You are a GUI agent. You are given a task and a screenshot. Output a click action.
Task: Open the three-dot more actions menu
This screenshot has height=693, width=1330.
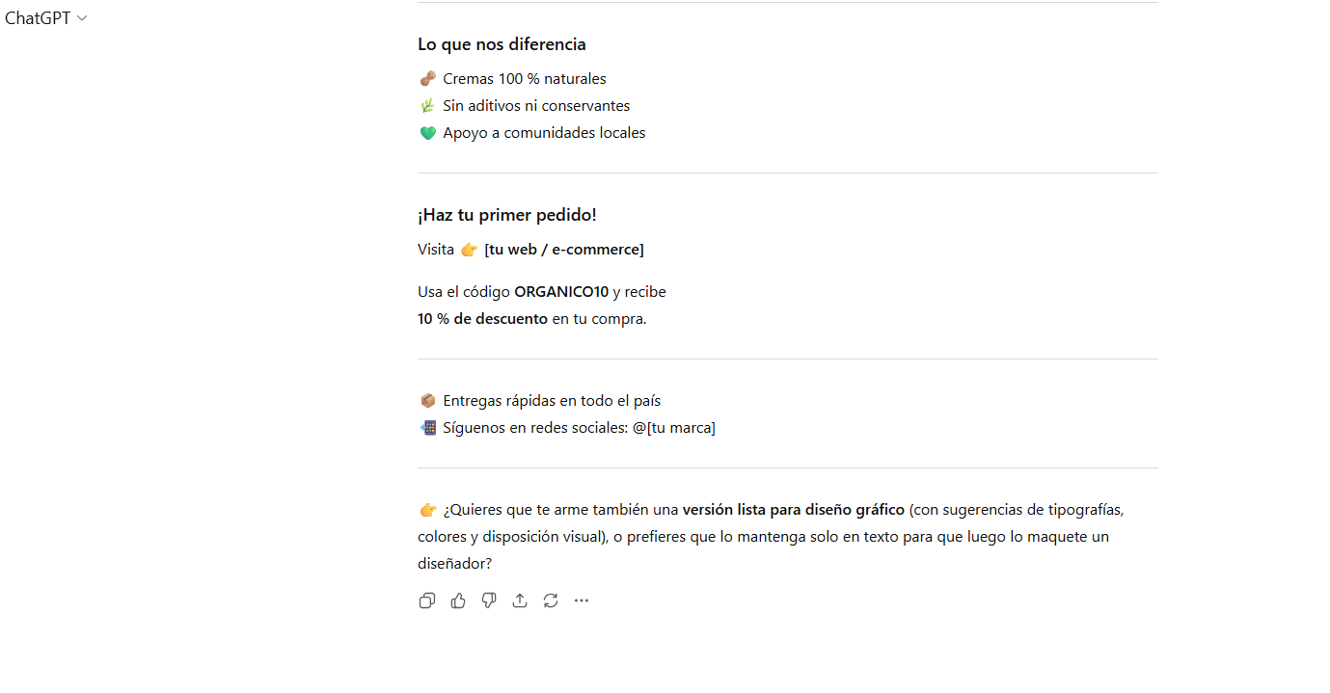(582, 600)
